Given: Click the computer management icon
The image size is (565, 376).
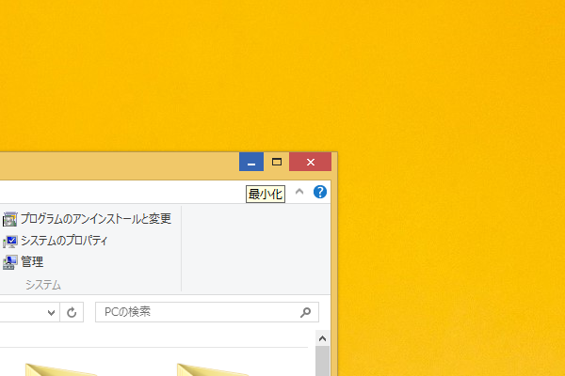Looking at the screenshot, I should click(9, 262).
